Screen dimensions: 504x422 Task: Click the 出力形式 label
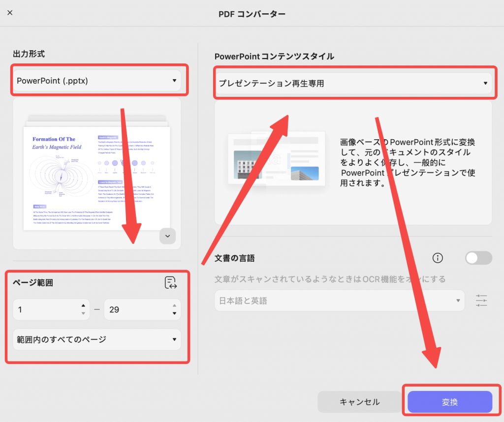29,54
